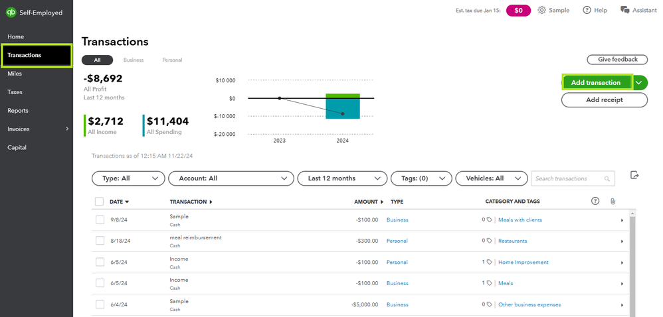Click the Give feedback button
The width and height of the screenshot is (663, 317).
(x=617, y=60)
